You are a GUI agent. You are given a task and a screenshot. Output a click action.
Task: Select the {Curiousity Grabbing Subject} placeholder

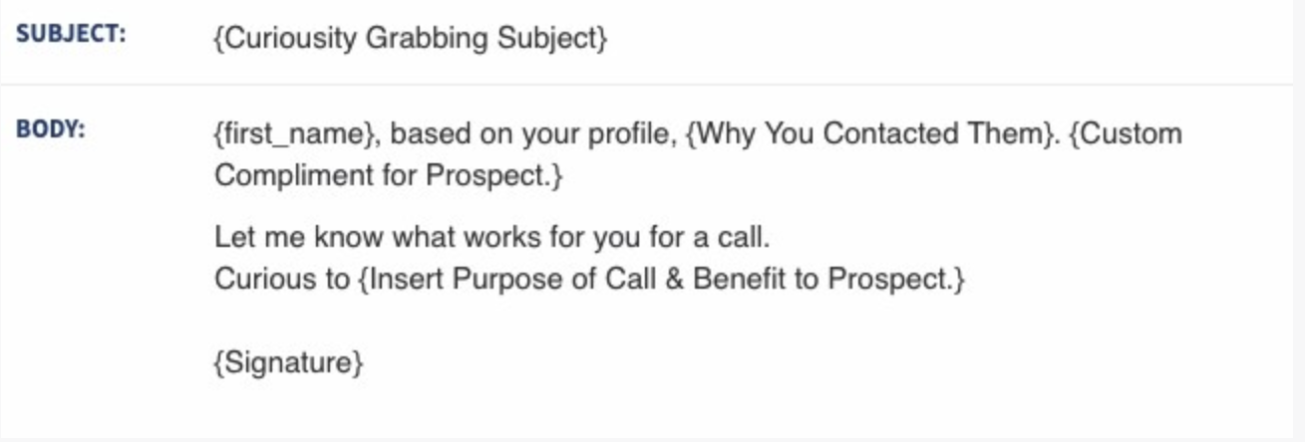point(410,39)
